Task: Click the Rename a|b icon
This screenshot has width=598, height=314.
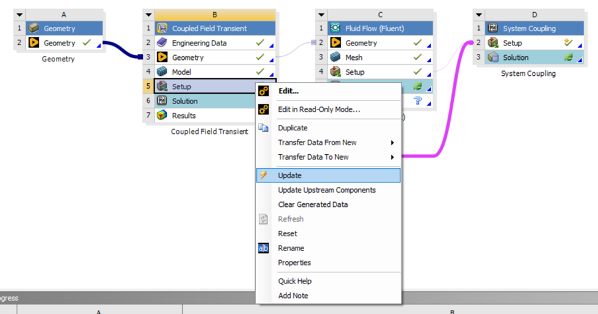Action: click(x=264, y=248)
